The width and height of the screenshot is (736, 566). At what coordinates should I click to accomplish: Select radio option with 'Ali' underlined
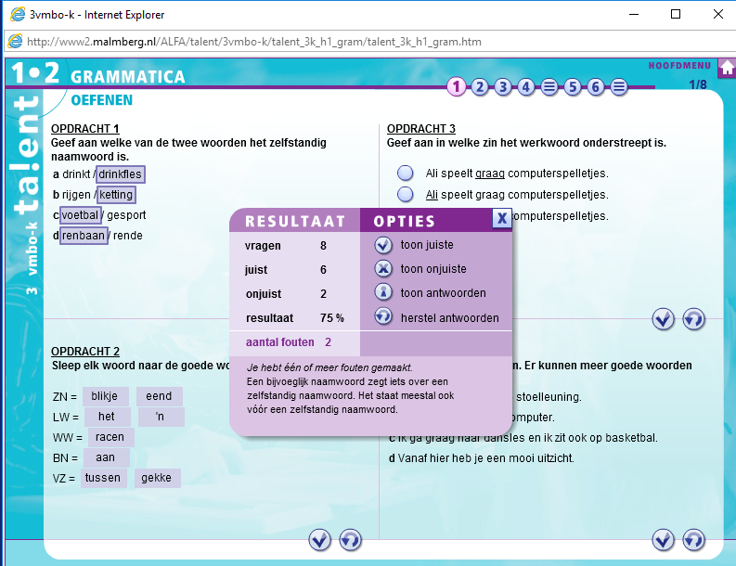(406, 194)
